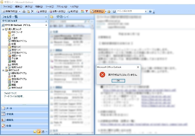Expand 検索フォルダ under 個人用フォルダ
This screenshot has width=195, height=136.
(x=6, y=67)
